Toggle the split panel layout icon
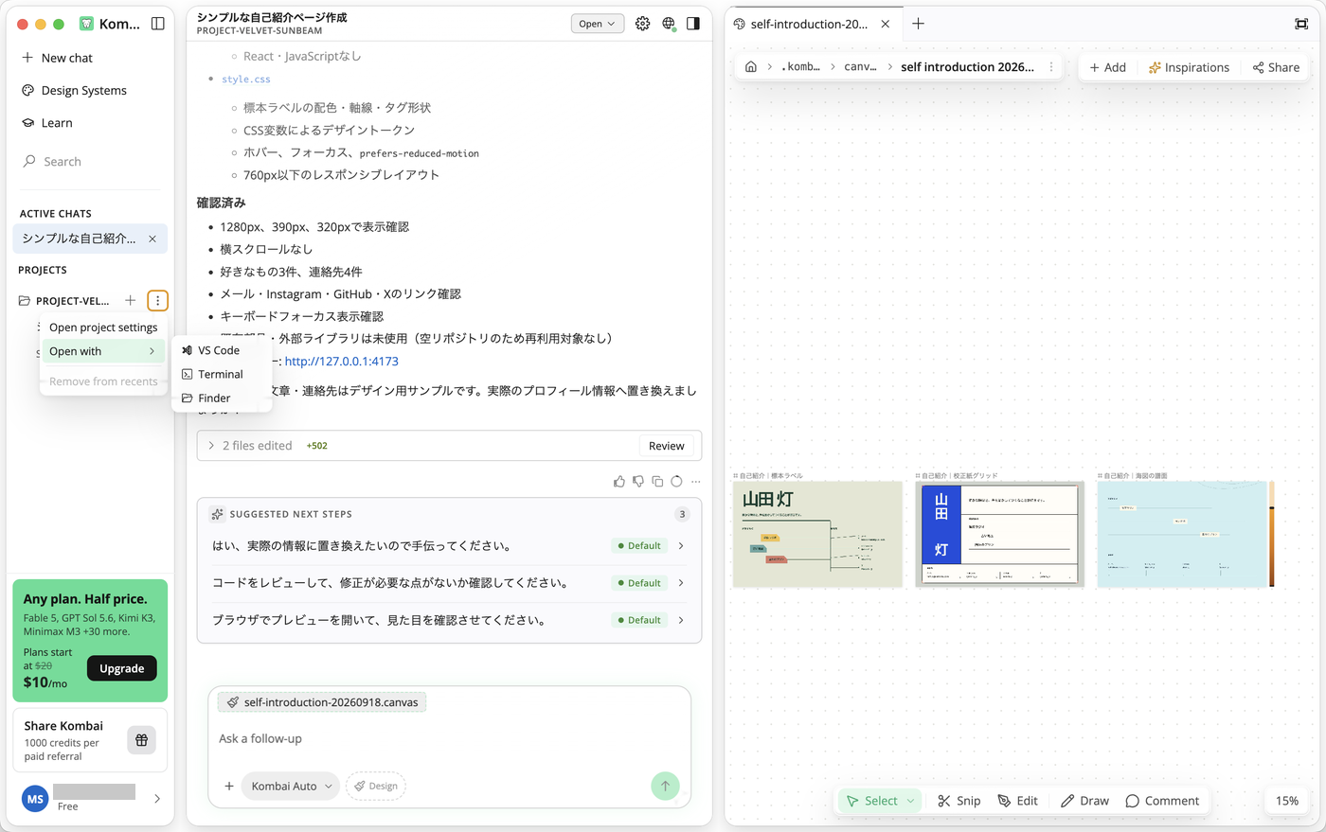 click(x=693, y=24)
